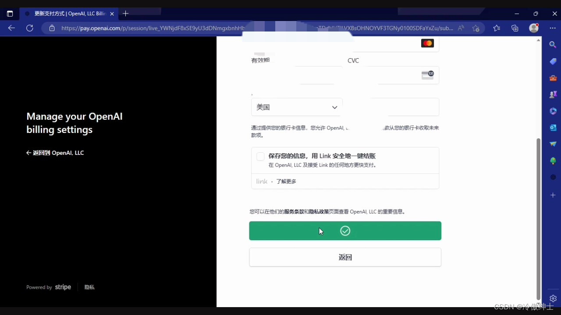The height and width of the screenshot is (315, 561).
Task: Expand the country dropdown showing 美国
Action: click(297, 107)
